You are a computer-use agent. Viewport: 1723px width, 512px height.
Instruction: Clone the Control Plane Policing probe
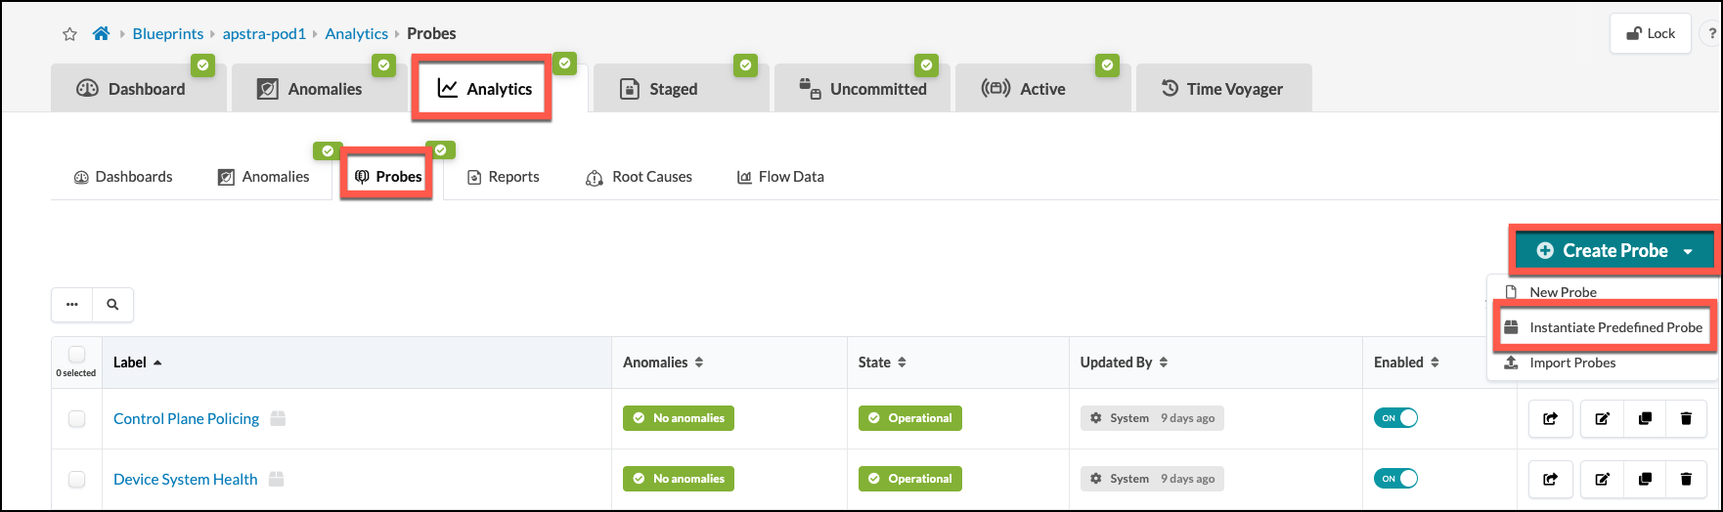click(x=1645, y=419)
